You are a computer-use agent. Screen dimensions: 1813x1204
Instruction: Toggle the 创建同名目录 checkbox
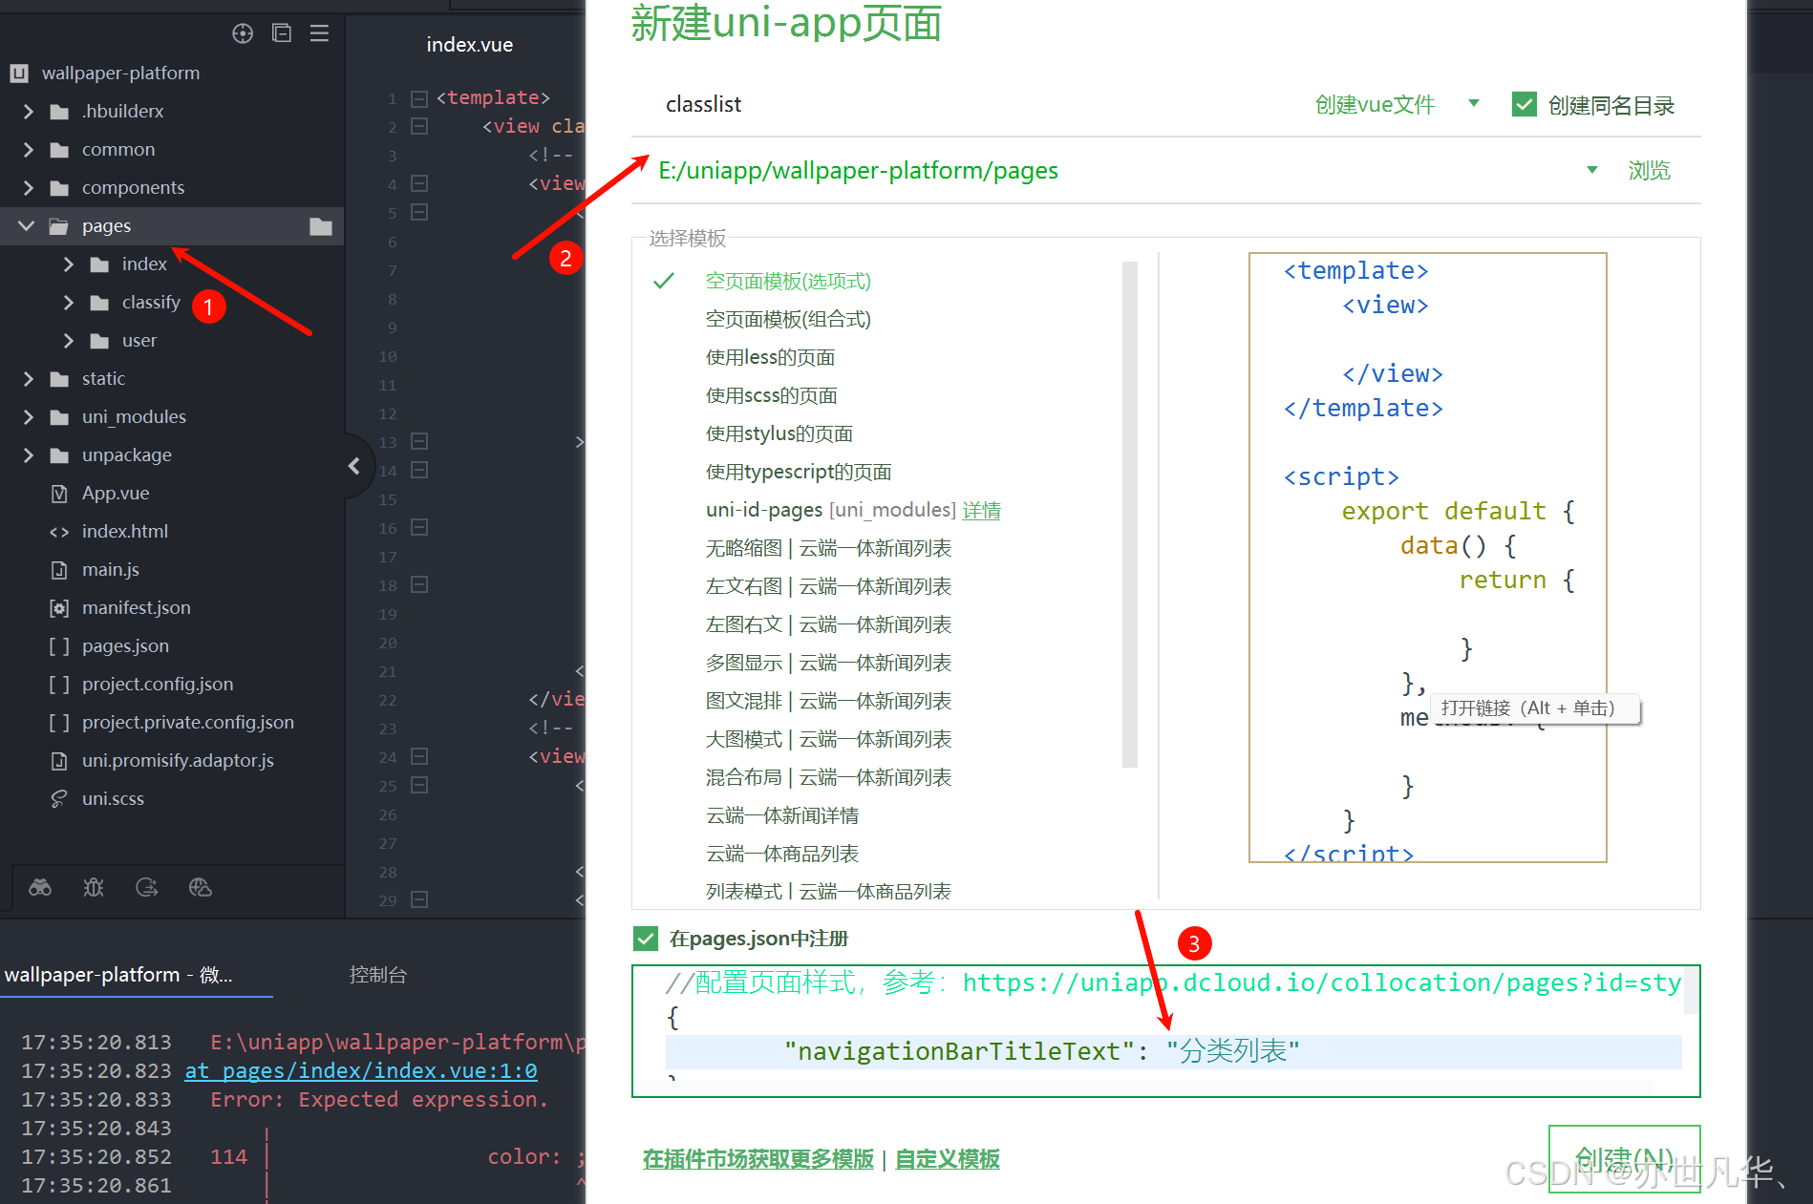coord(1525,105)
